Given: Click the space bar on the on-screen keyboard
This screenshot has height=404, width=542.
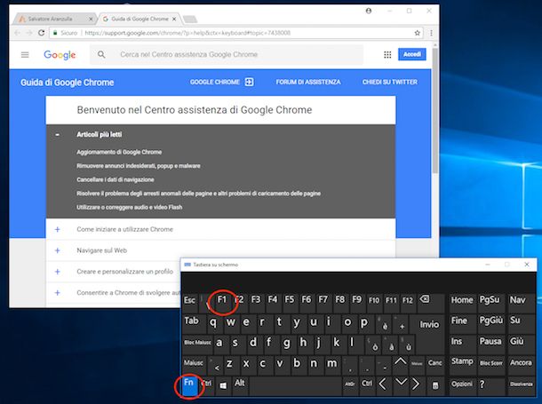Looking at the screenshot, I should point(295,385).
